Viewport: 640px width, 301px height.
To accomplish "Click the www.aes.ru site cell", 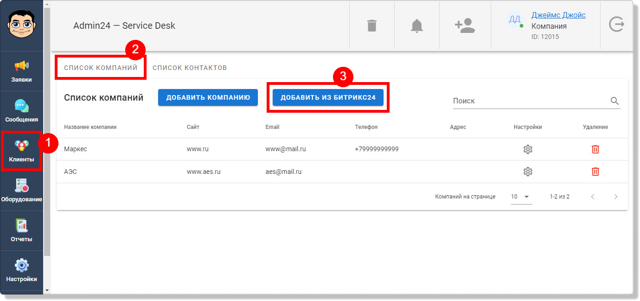I will coord(204,172).
